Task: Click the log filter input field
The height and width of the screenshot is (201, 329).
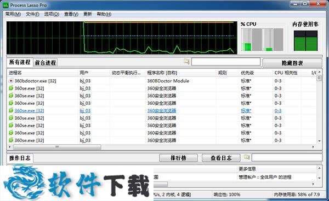Action: [287, 157]
